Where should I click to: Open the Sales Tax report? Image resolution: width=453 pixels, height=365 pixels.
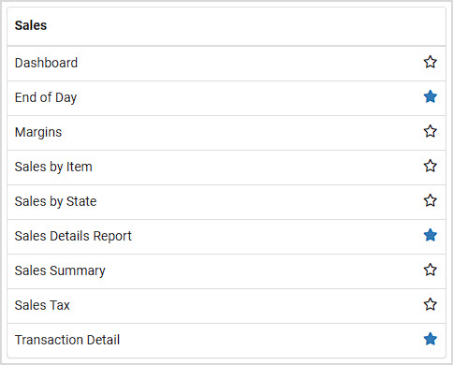42,305
